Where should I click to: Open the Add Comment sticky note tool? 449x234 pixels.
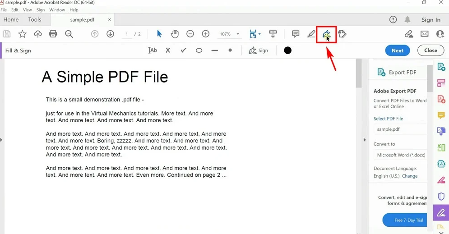(x=296, y=34)
